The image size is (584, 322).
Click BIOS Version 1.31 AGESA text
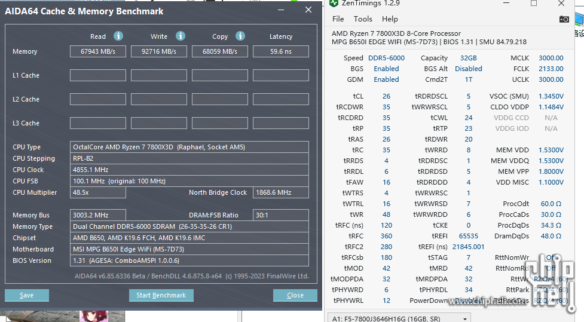(x=189, y=260)
